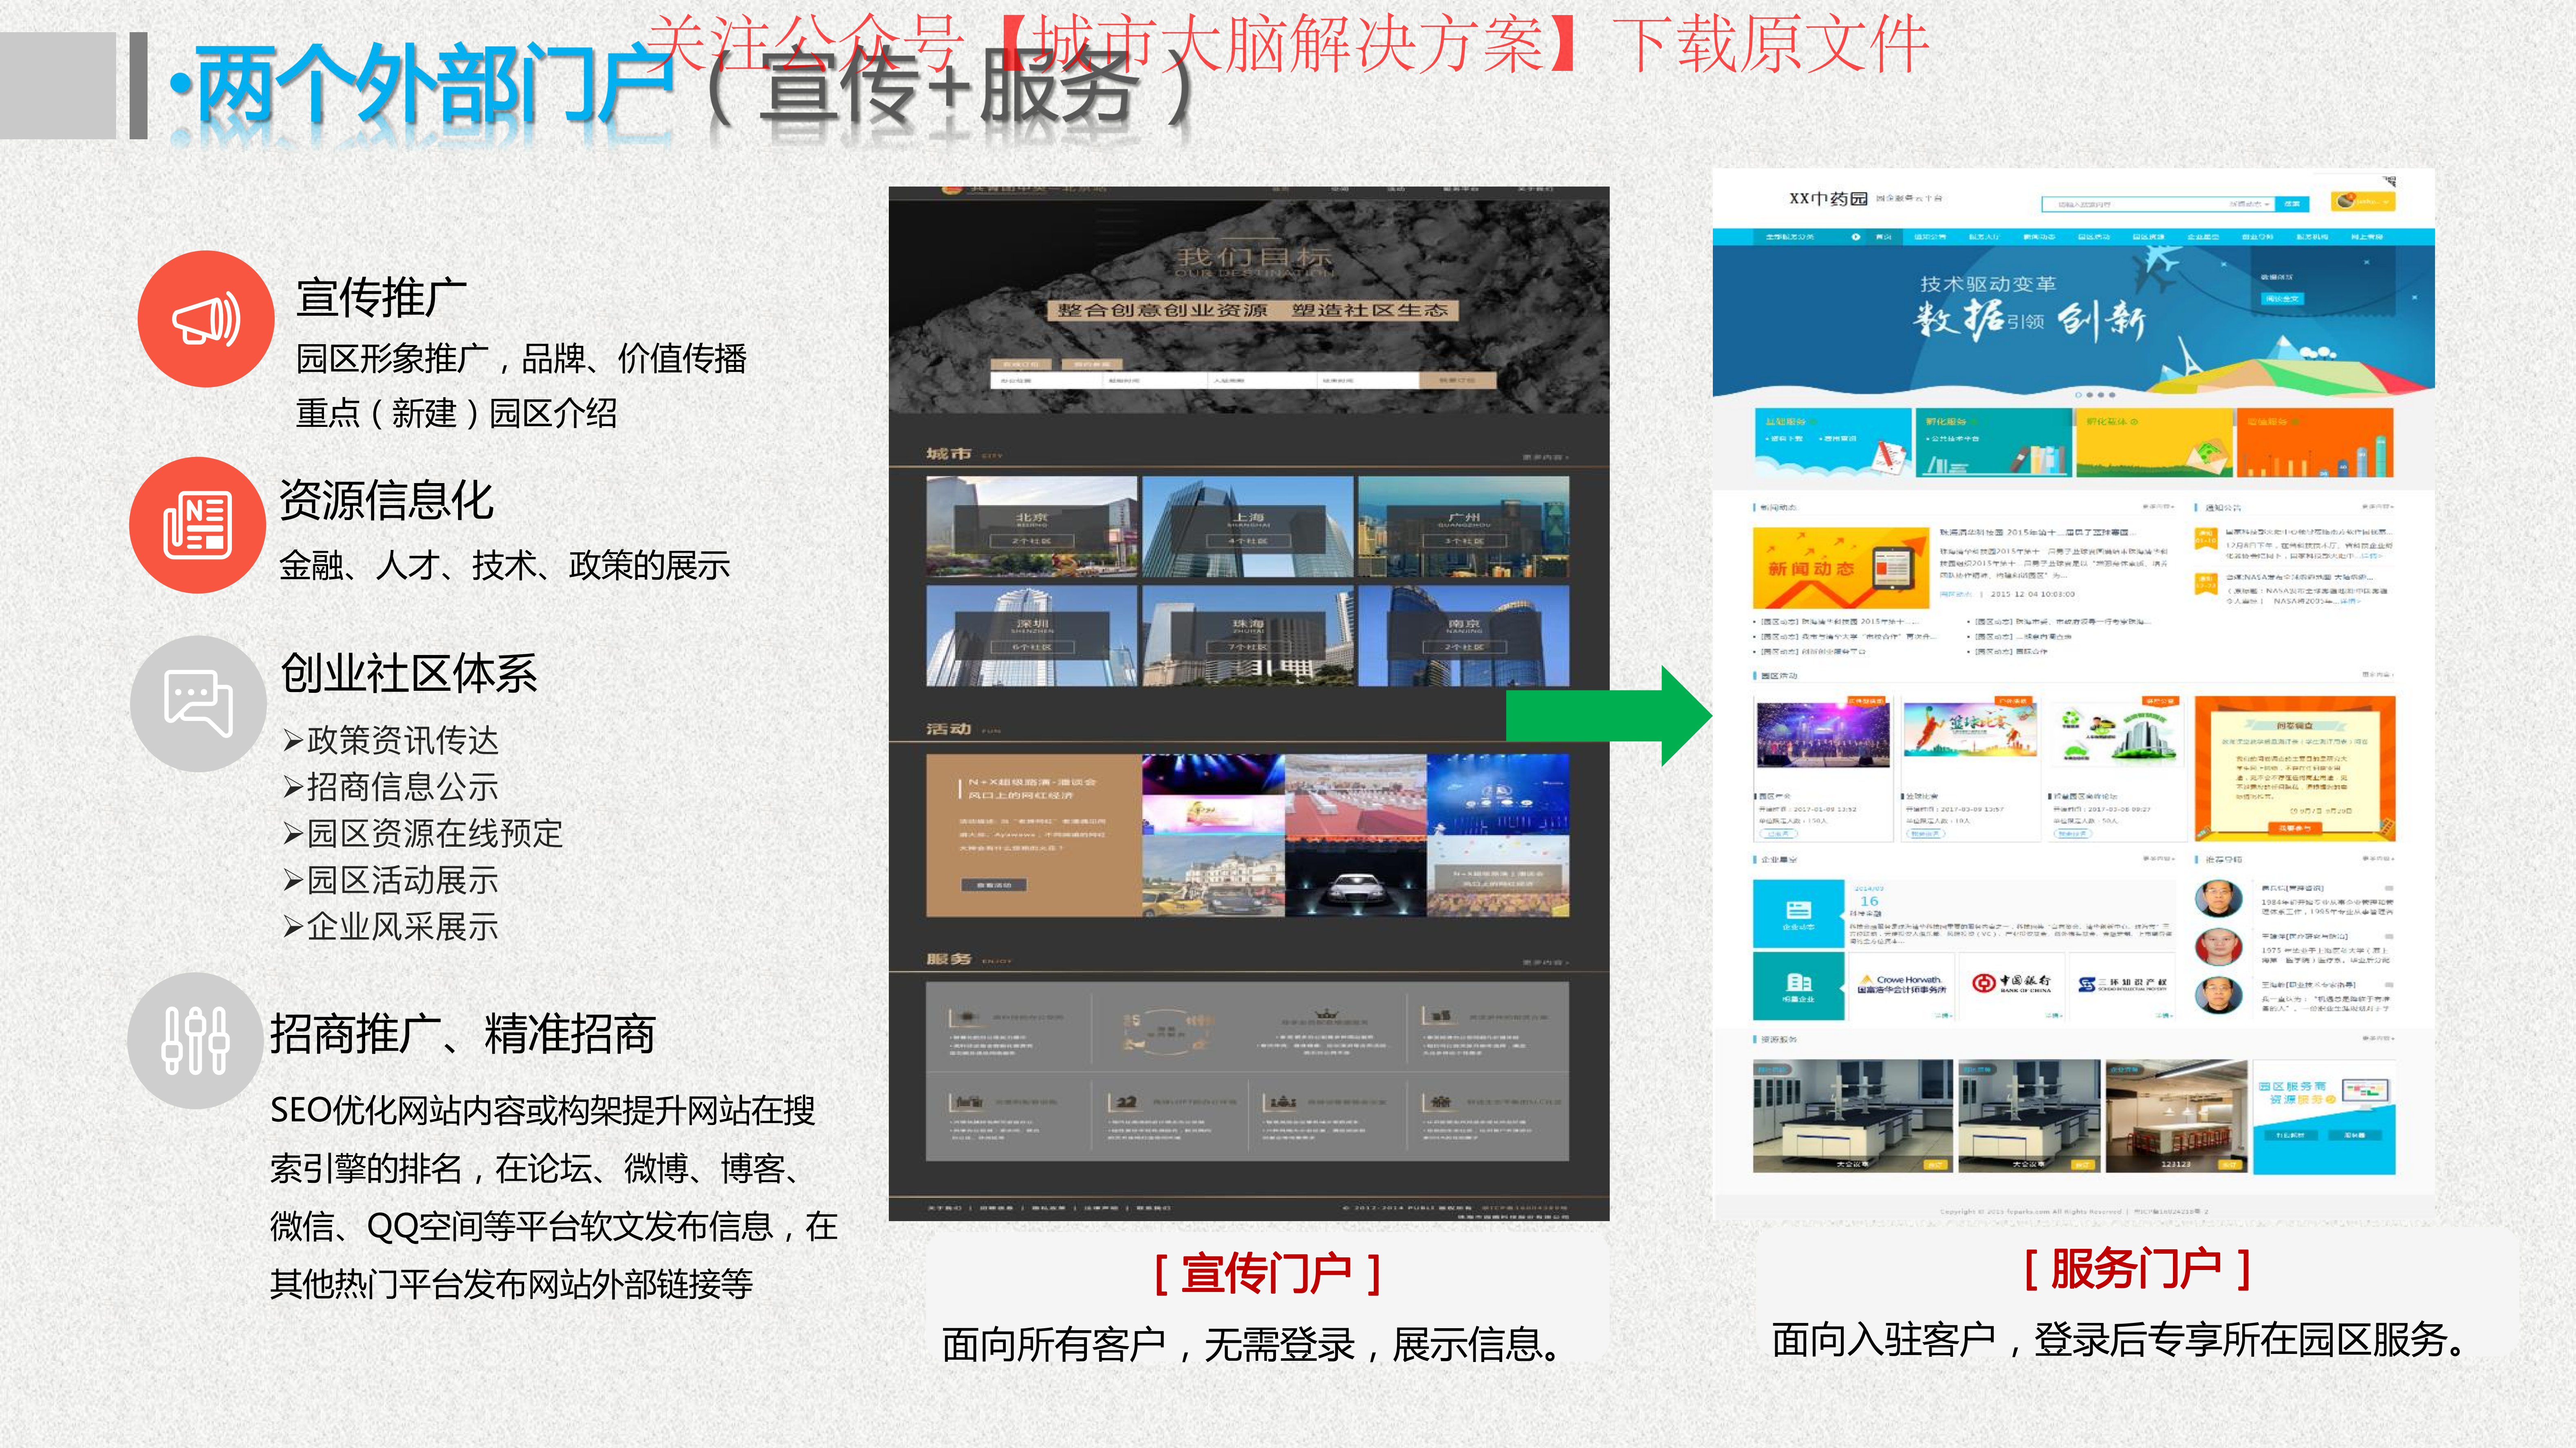The height and width of the screenshot is (1448, 2576).
Task: Click the 企业风采展示 bullet item
Action: tap(391, 927)
